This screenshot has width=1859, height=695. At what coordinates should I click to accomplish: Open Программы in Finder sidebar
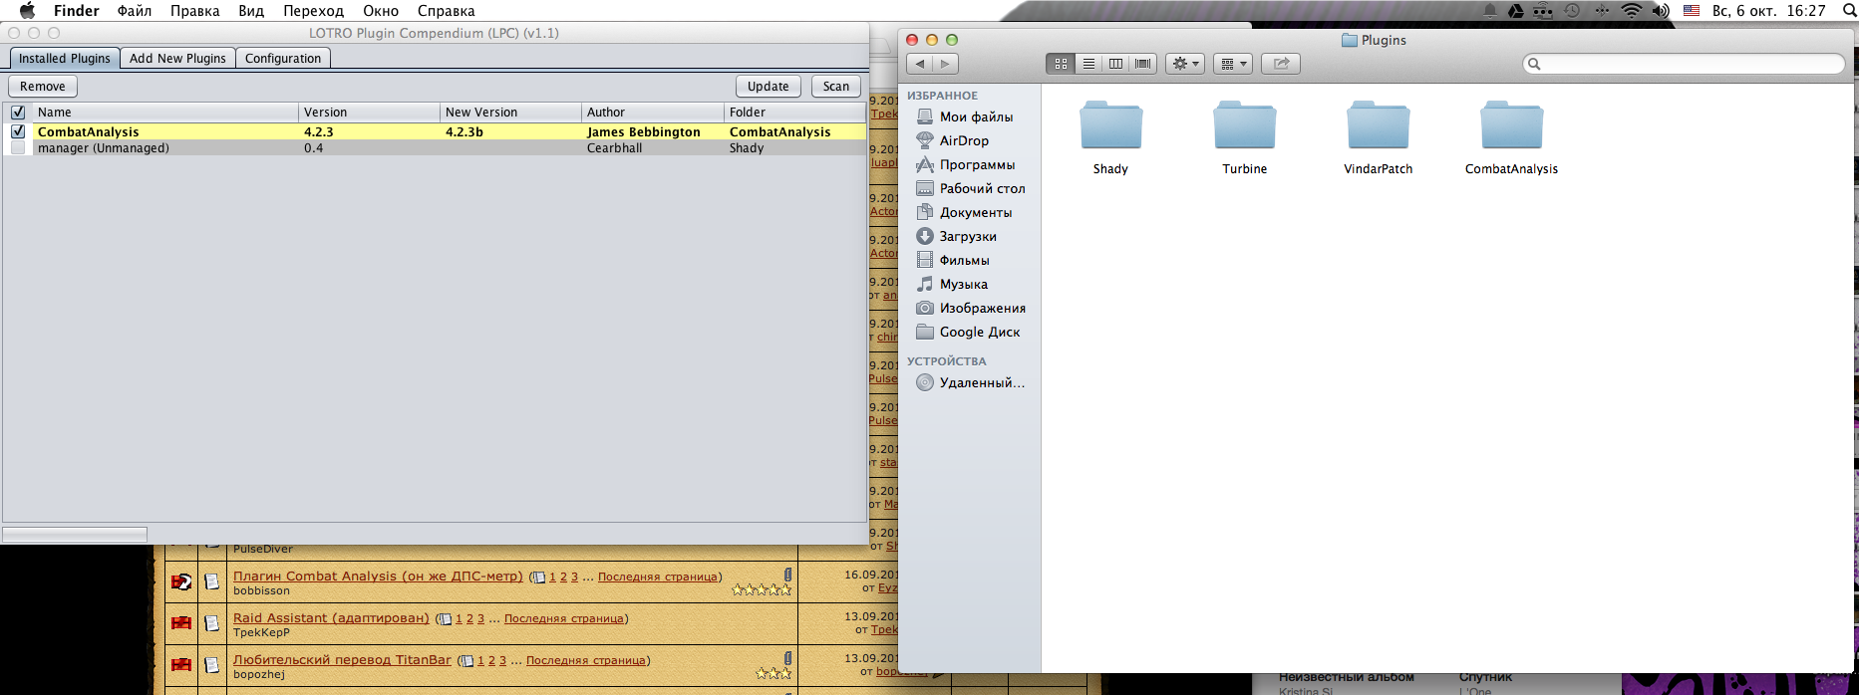pyautogui.click(x=977, y=164)
